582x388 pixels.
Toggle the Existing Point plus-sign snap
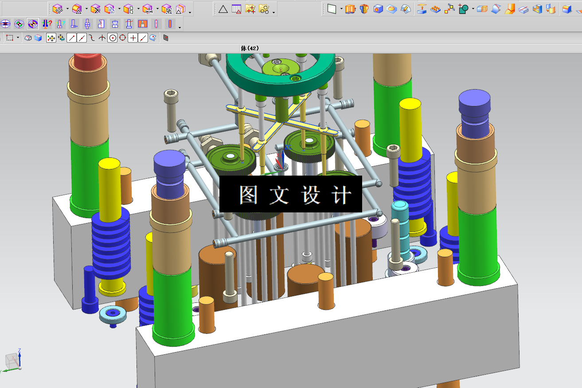133,38
